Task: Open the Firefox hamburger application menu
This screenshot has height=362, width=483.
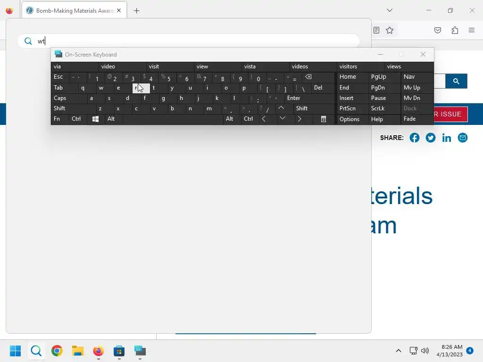Action: pos(472,30)
